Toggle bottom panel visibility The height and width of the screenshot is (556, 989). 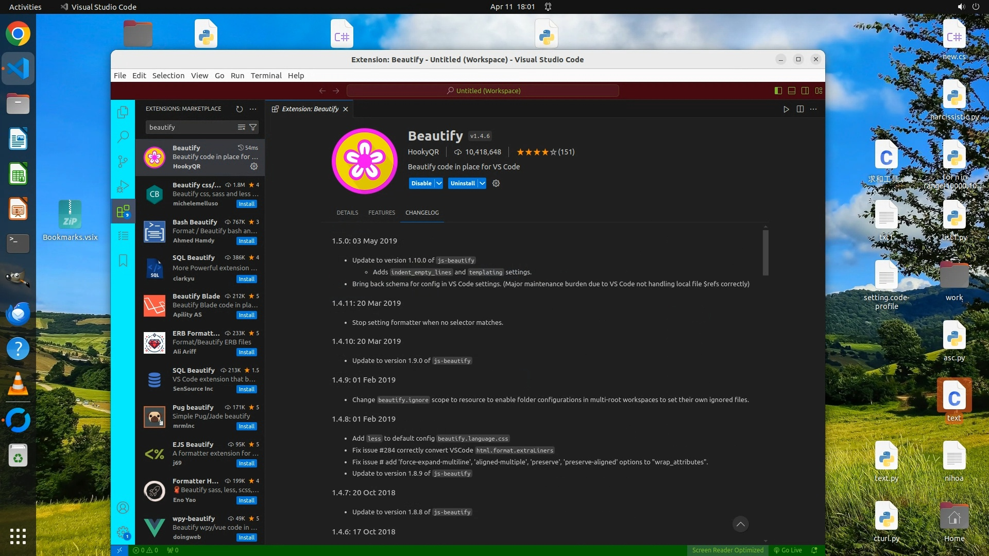791,91
